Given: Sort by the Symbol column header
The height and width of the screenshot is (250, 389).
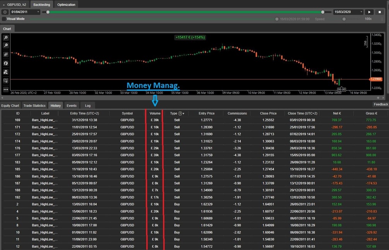Looking at the screenshot, I should pos(127,113).
